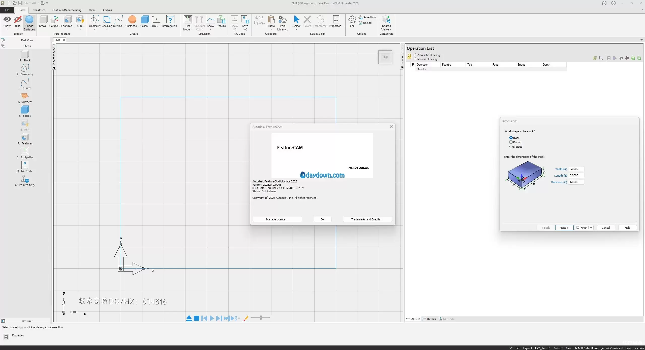The width and height of the screenshot is (645, 350).
Task: Expand the Hide display dropdown
Action: click(18, 29)
